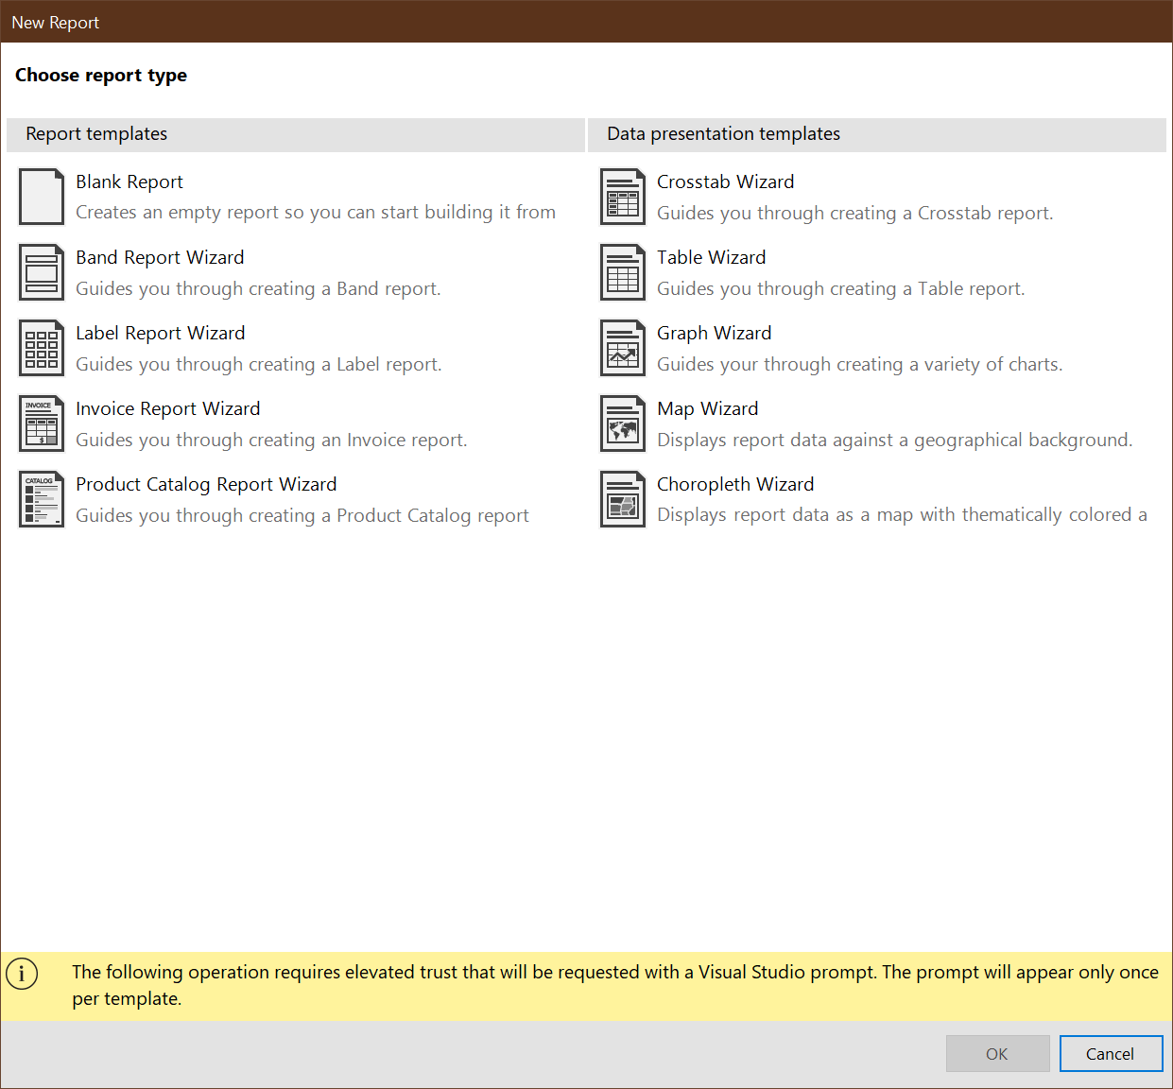Click the Invoice Report Wizard icon
Image resolution: width=1173 pixels, height=1089 pixels.
click(41, 423)
